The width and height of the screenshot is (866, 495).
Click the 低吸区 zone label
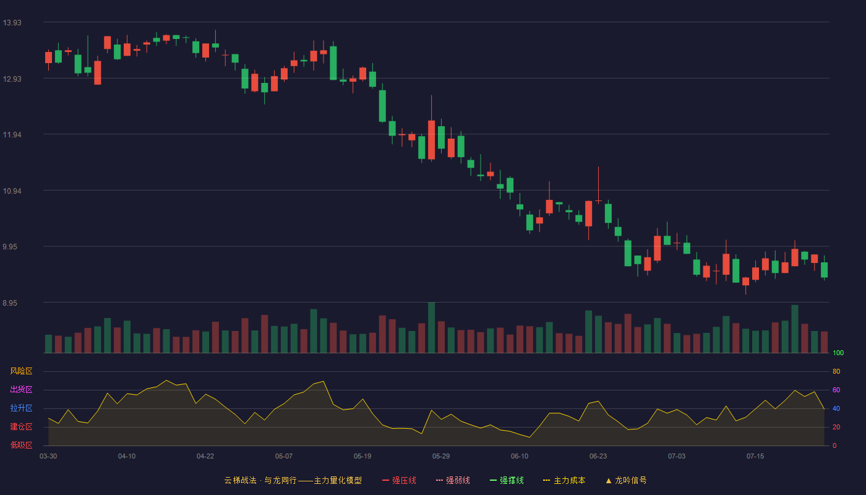[x=21, y=445]
